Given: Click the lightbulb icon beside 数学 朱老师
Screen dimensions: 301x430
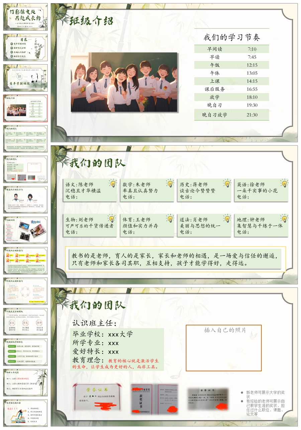Looking at the screenshot, I should [170, 183].
